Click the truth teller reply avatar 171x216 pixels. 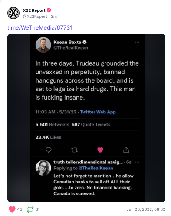tap(43, 168)
